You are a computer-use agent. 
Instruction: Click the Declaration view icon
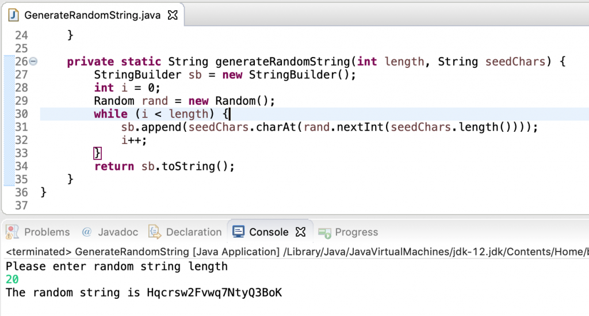click(x=154, y=232)
